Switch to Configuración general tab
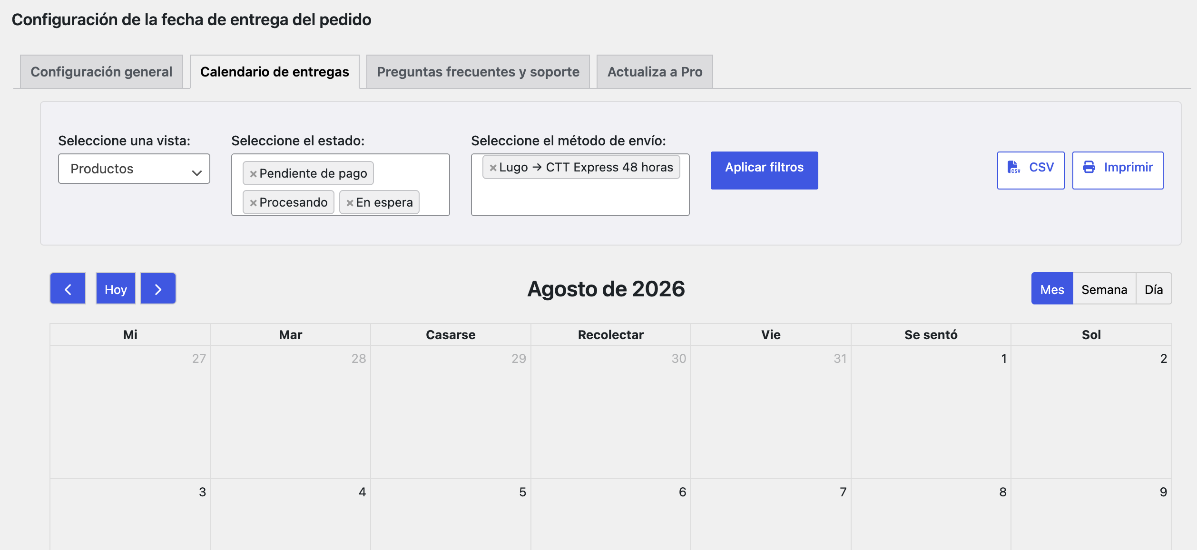Screen dimensions: 1197x550 pyautogui.click(x=101, y=72)
